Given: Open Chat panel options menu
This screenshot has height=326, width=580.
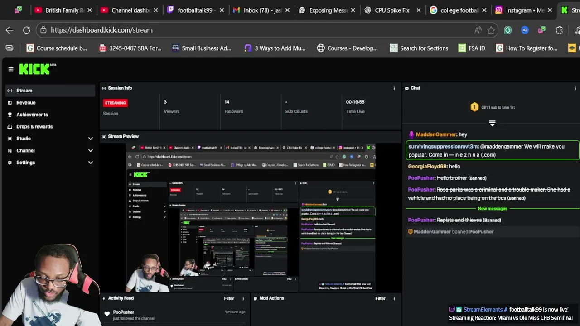Looking at the screenshot, I should click(x=575, y=88).
